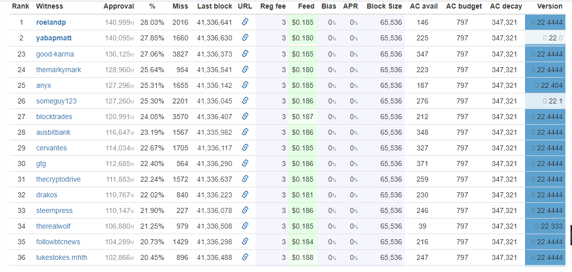The width and height of the screenshot is (572, 272).
Task: Open the URL link icon for cervantes
Action: coord(245,148)
